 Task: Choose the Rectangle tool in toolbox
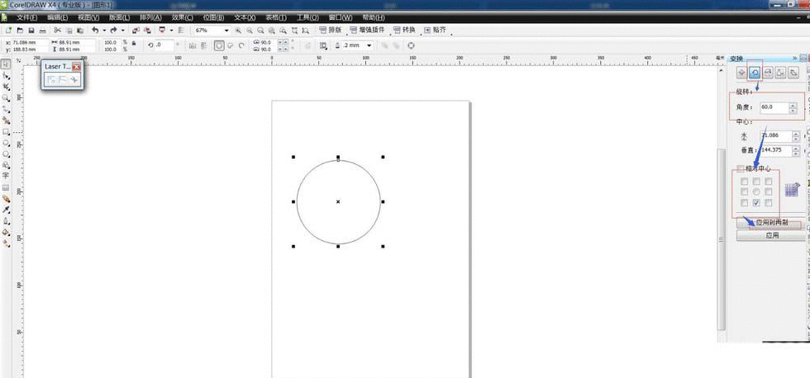[6, 131]
